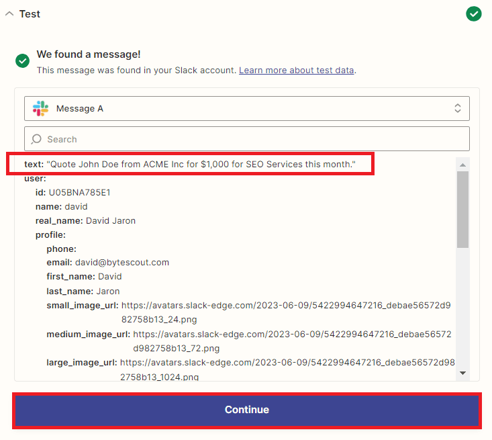Click the scrollbar down arrow
492x440 pixels.
[x=462, y=372]
